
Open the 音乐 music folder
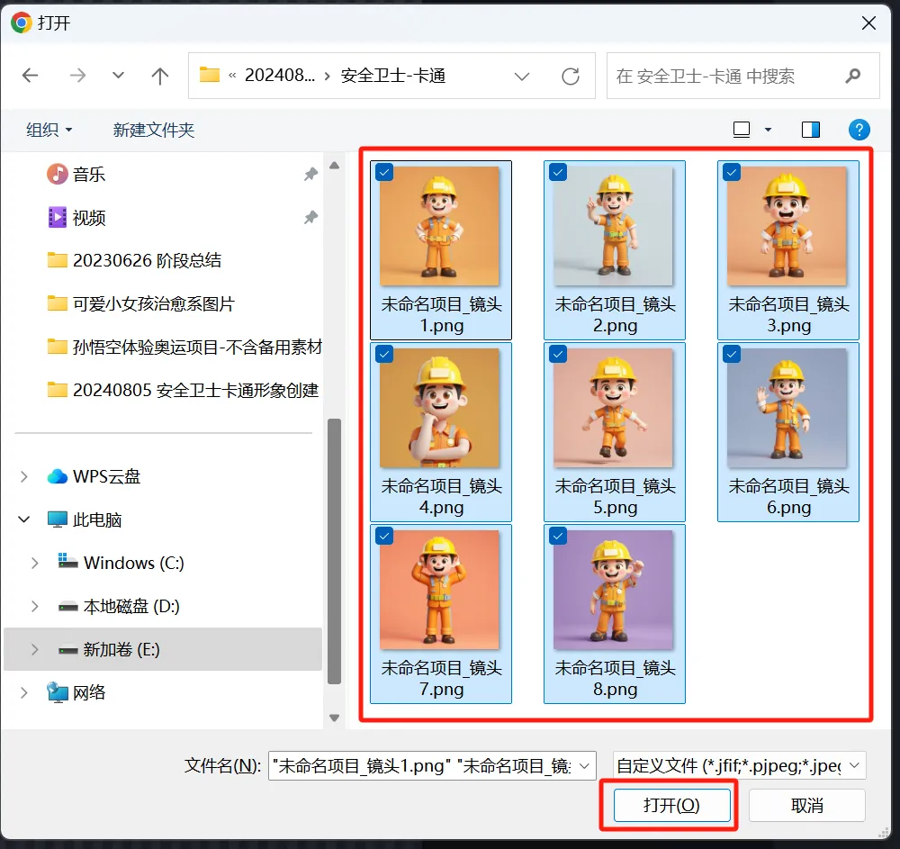[x=89, y=174]
